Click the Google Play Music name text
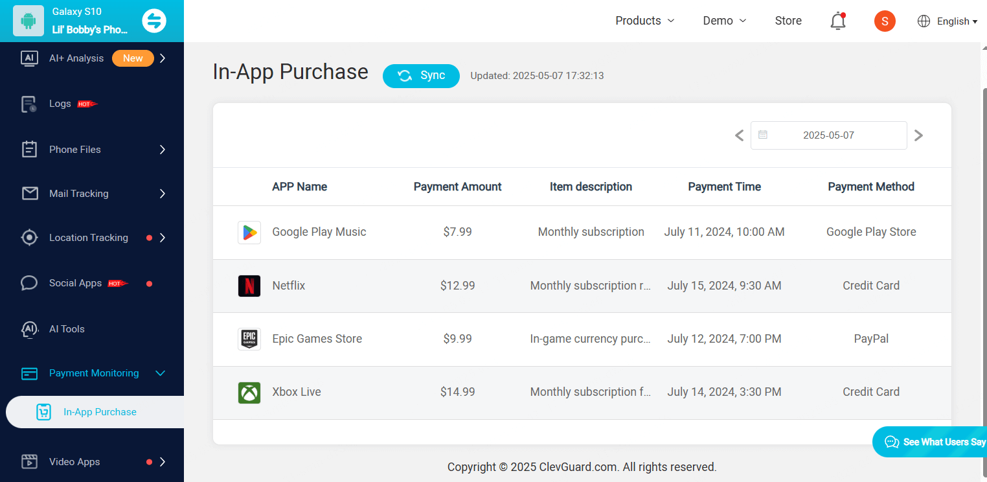 [319, 232]
